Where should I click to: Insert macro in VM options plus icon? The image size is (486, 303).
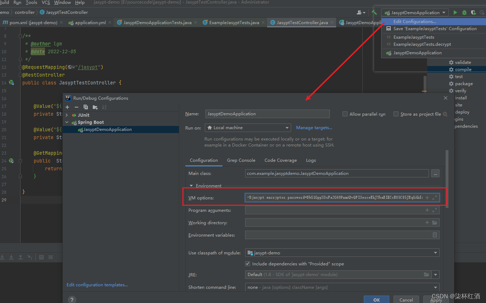[x=427, y=198]
